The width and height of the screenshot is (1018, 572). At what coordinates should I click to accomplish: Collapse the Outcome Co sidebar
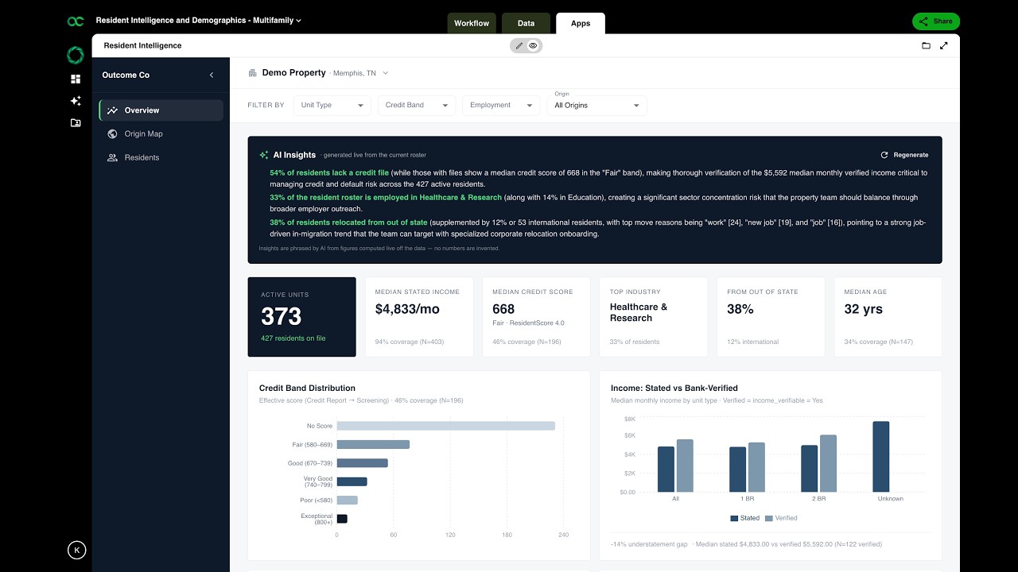tap(212, 75)
